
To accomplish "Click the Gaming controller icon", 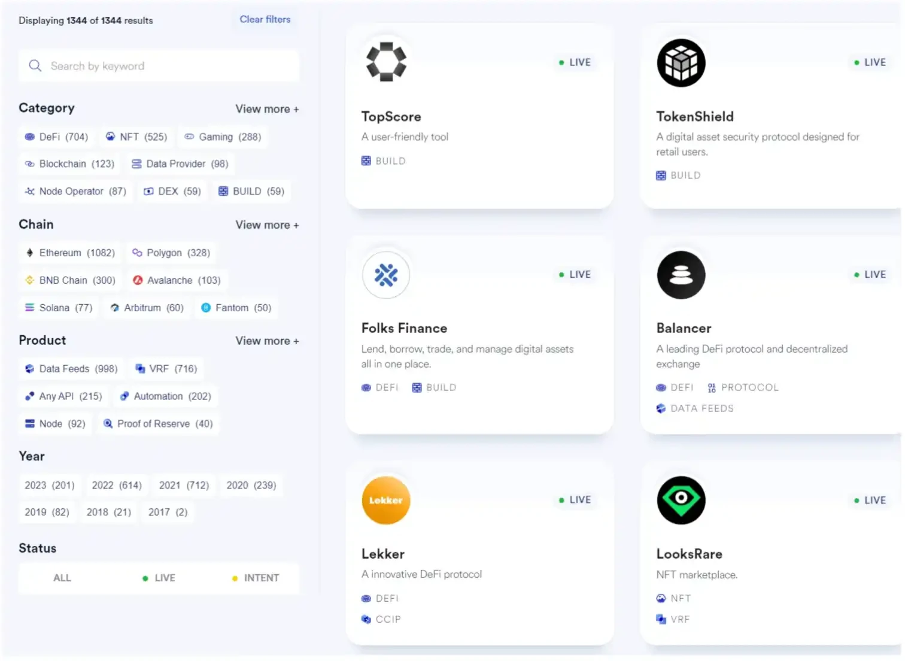I will click(189, 137).
